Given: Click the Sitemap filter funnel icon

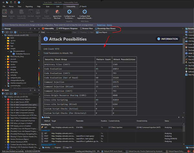Looking at the screenshot, I should 3,32.
